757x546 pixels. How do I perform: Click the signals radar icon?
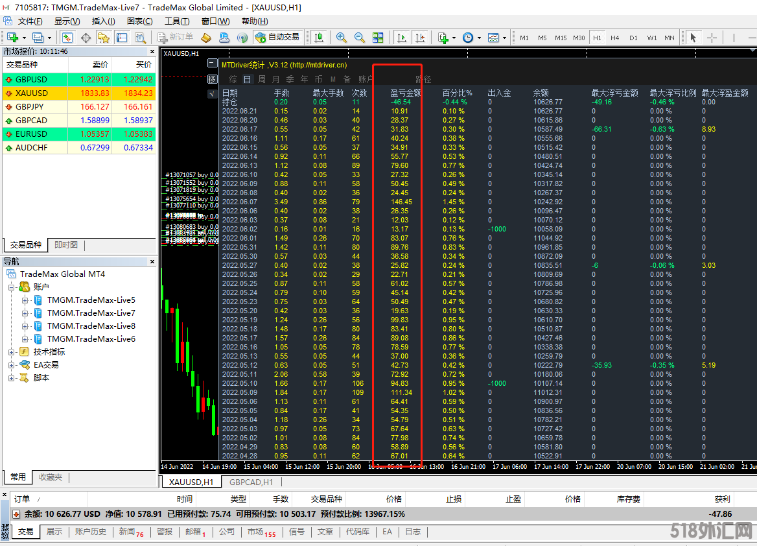[242, 37]
